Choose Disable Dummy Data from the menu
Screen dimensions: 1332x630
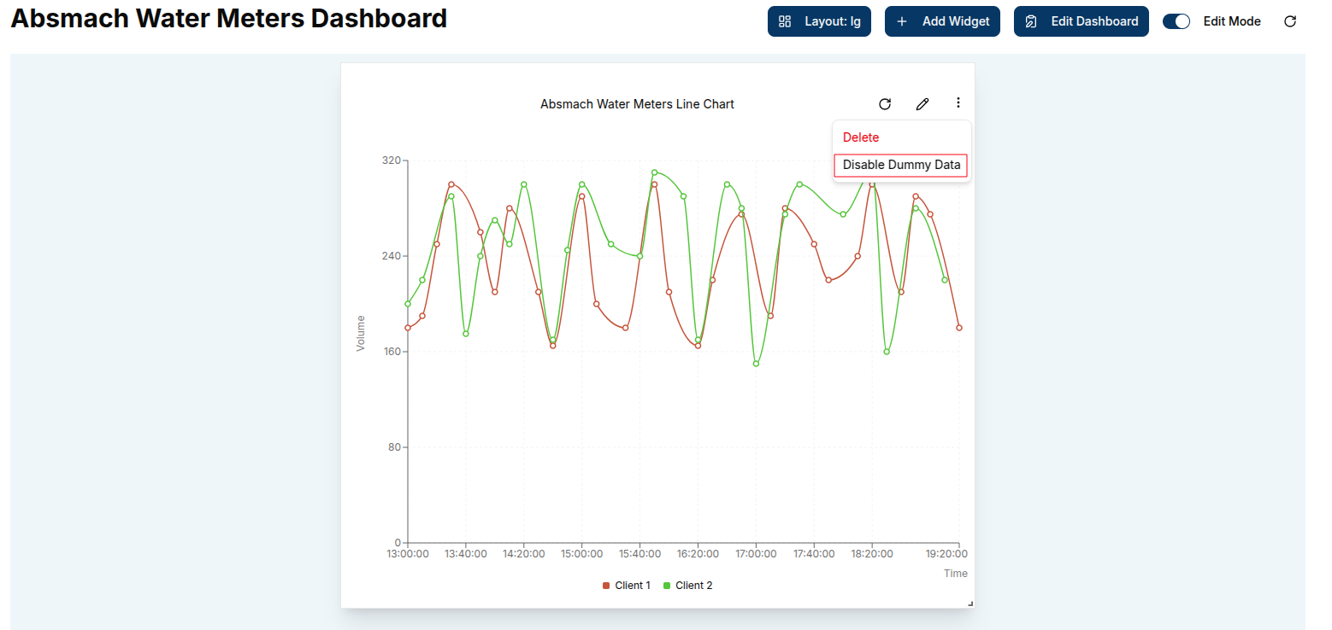(x=901, y=165)
